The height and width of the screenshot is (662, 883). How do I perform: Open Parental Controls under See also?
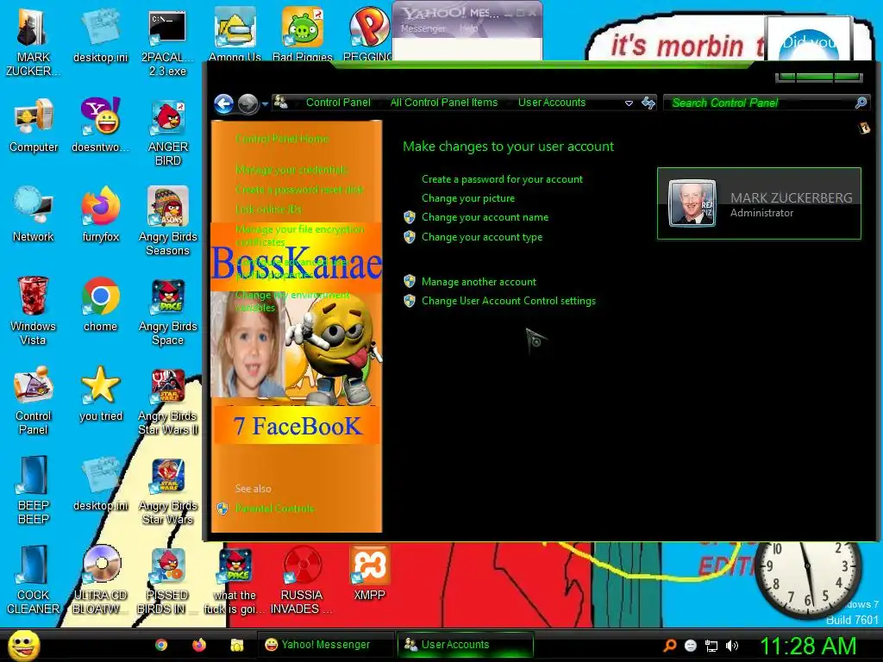(x=274, y=509)
